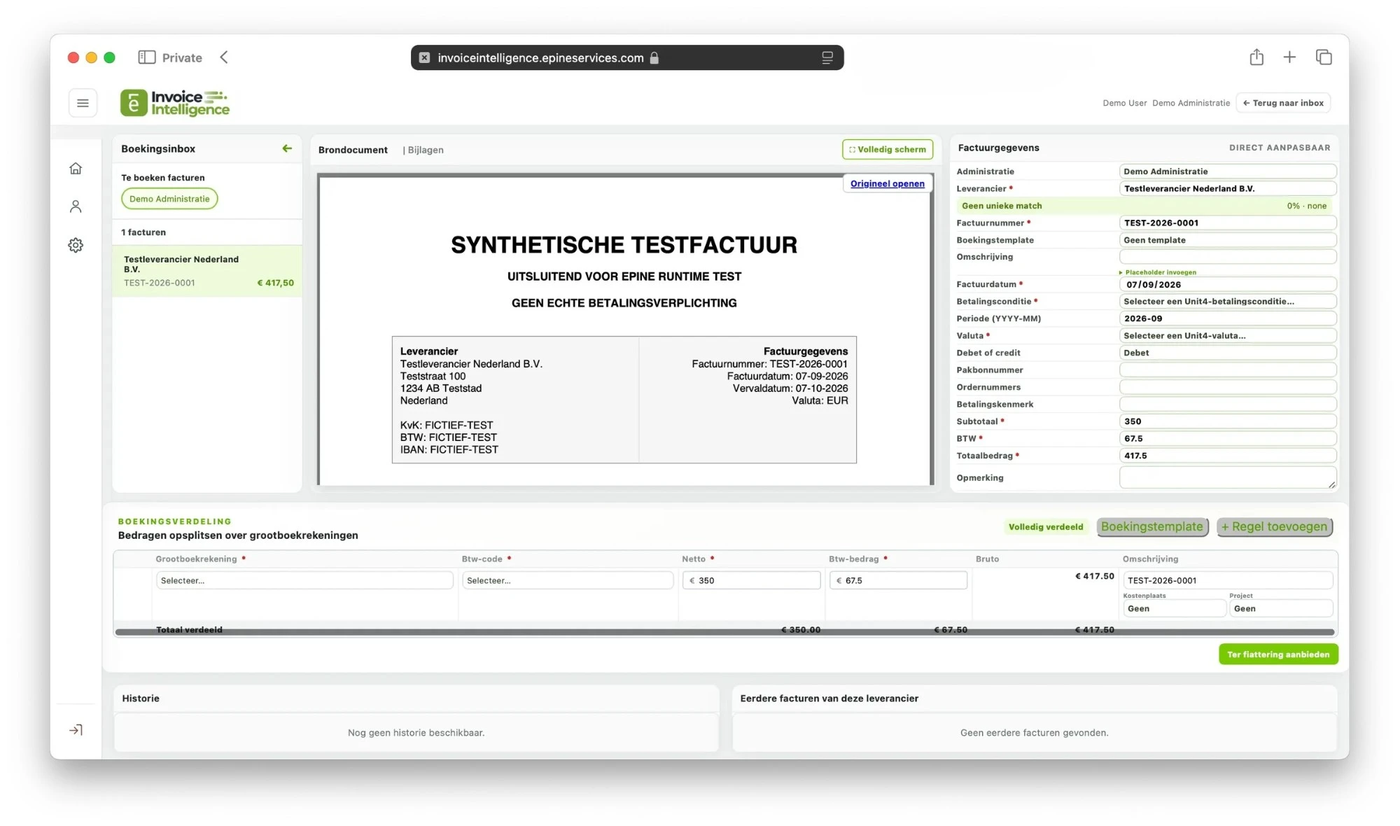The width and height of the screenshot is (1400, 826).
Task: Click the Boekingstemplate button in Boekingsverdeling
Action: pyautogui.click(x=1151, y=527)
